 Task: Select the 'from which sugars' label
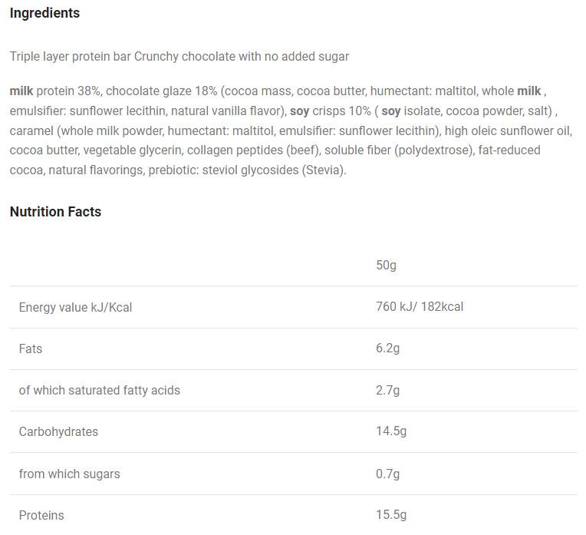coord(70,474)
